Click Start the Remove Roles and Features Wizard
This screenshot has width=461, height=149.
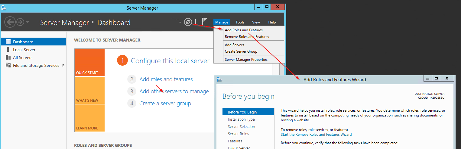[x=316, y=135]
